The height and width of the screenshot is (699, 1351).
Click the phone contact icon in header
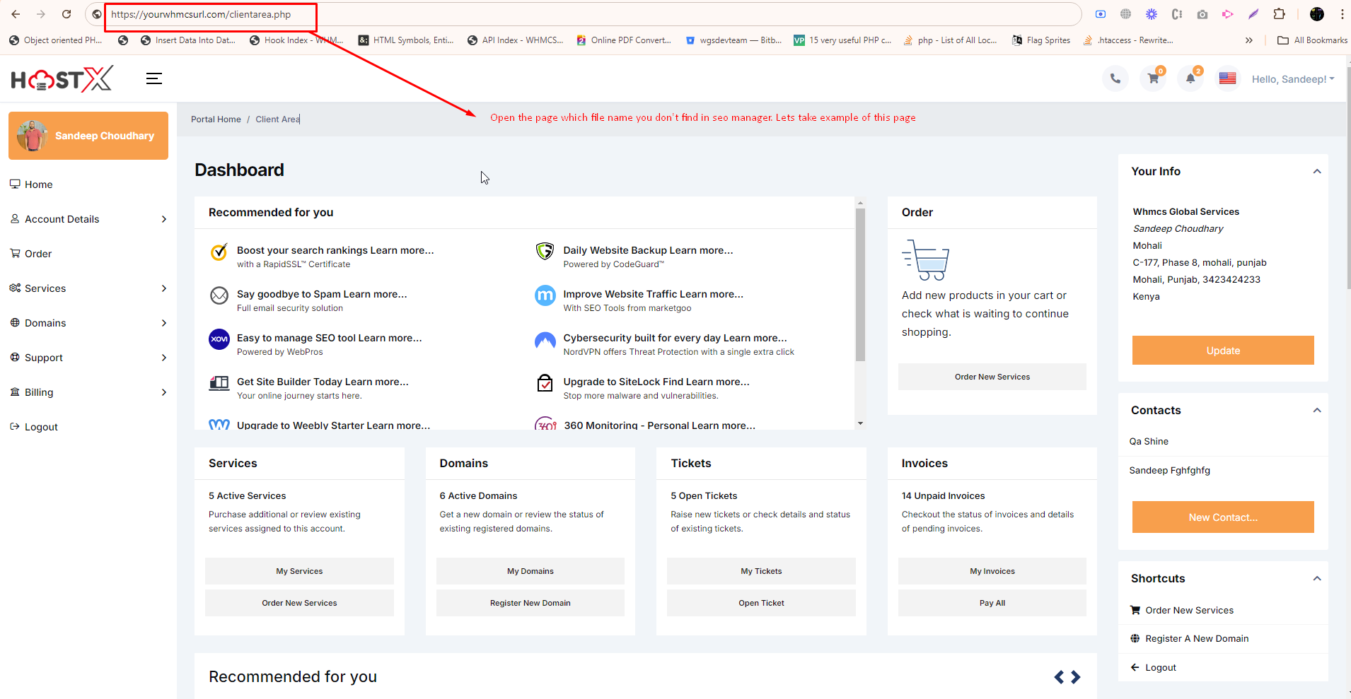(1115, 78)
